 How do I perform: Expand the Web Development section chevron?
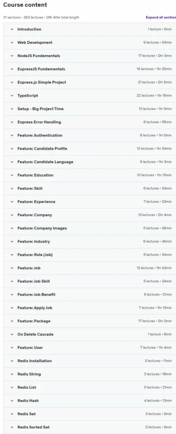pos(12,43)
